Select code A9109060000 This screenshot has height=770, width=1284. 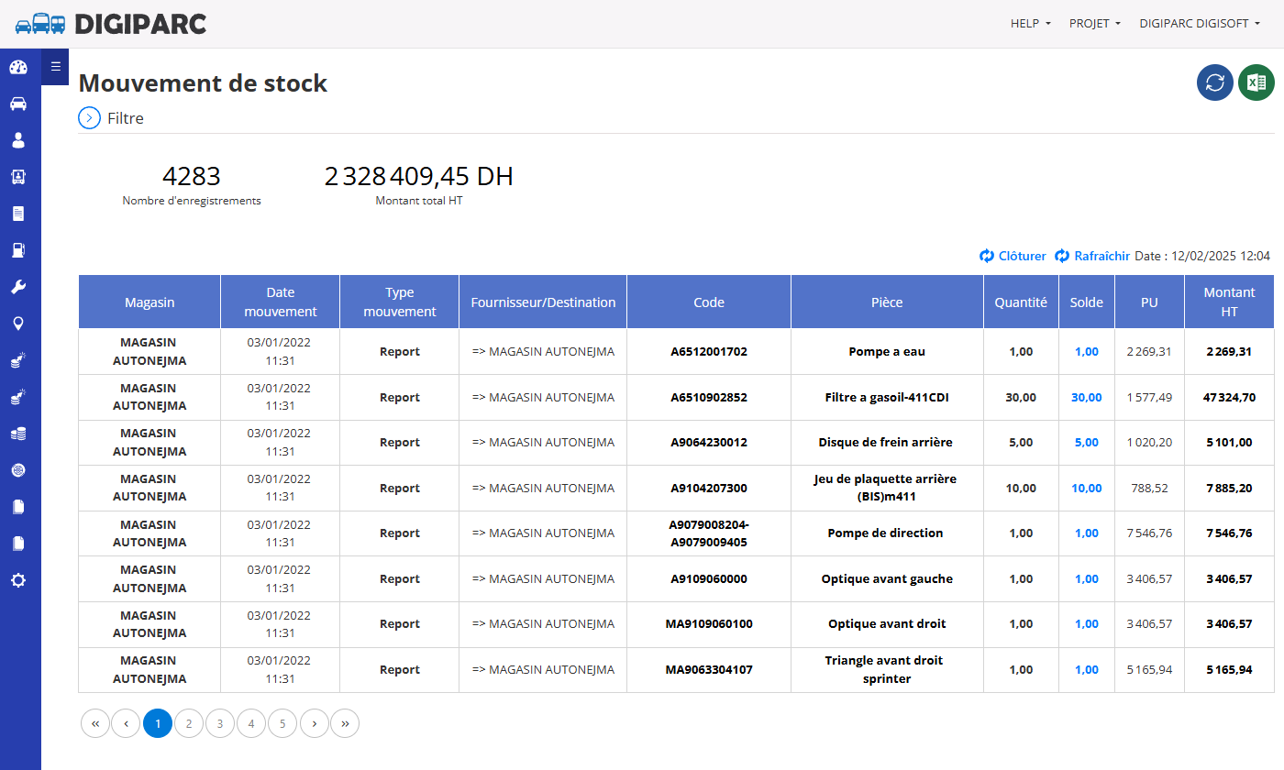click(709, 578)
